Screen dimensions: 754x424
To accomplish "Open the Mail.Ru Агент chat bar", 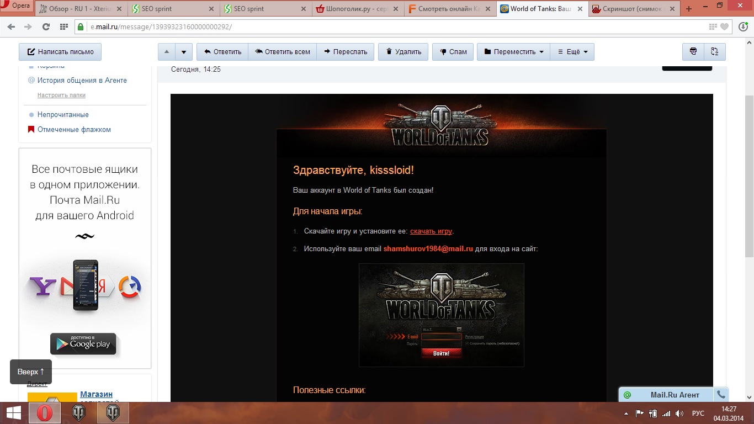I will [x=667, y=395].
